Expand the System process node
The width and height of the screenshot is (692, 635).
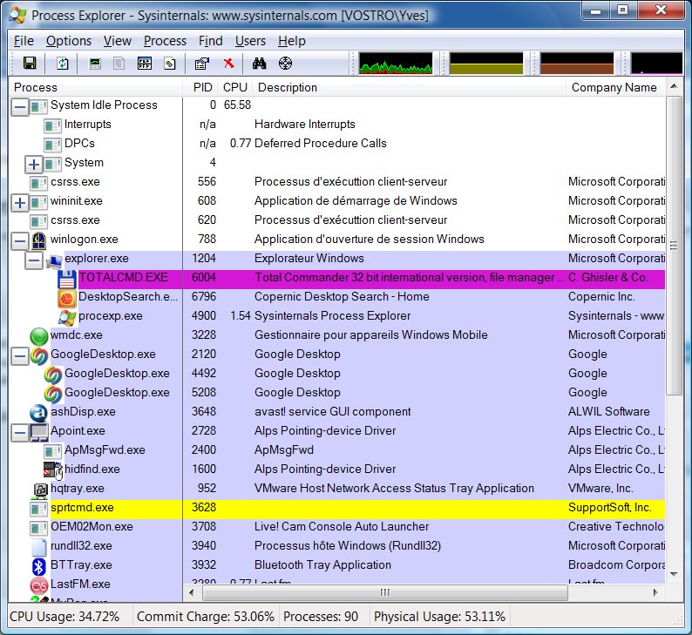(x=33, y=164)
